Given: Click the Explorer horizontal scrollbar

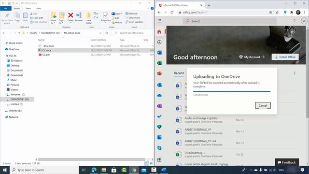Looking at the screenshot, I should pyautogui.click(x=91, y=159).
